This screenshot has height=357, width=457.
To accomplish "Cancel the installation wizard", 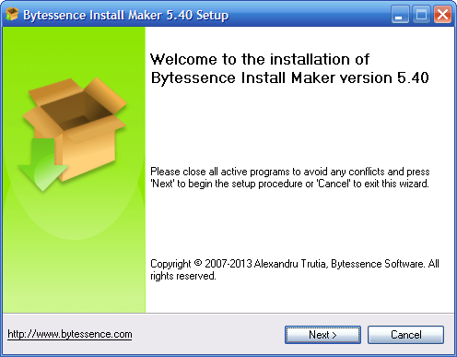I will pyautogui.click(x=405, y=335).
